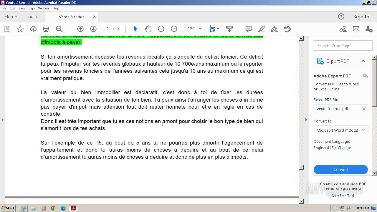Open Google Chrome from the taskbar

click(x=53, y=208)
